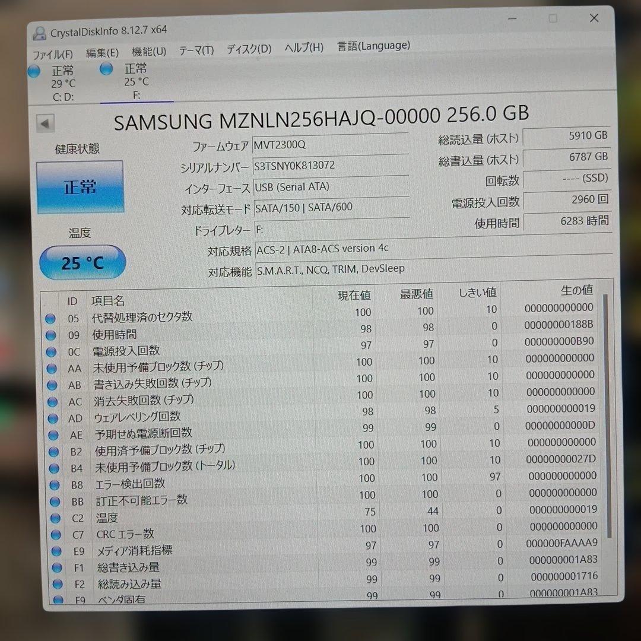Select the F: disk tab

[x=137, y=81]
